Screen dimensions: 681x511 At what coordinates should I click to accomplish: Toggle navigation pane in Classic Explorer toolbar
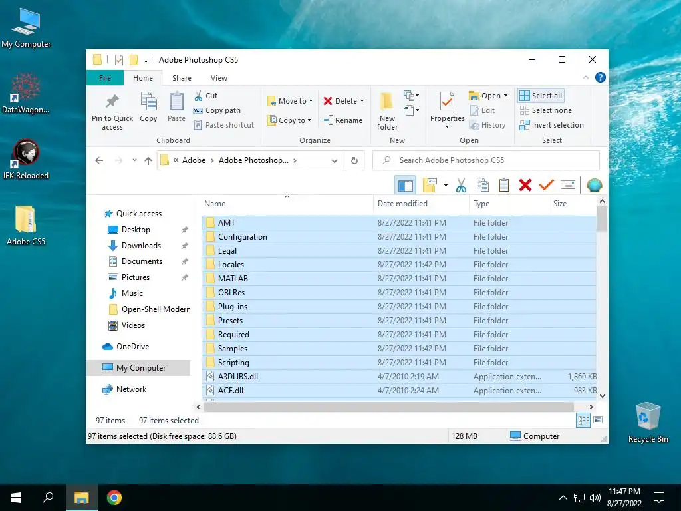[x=405, y=185]
